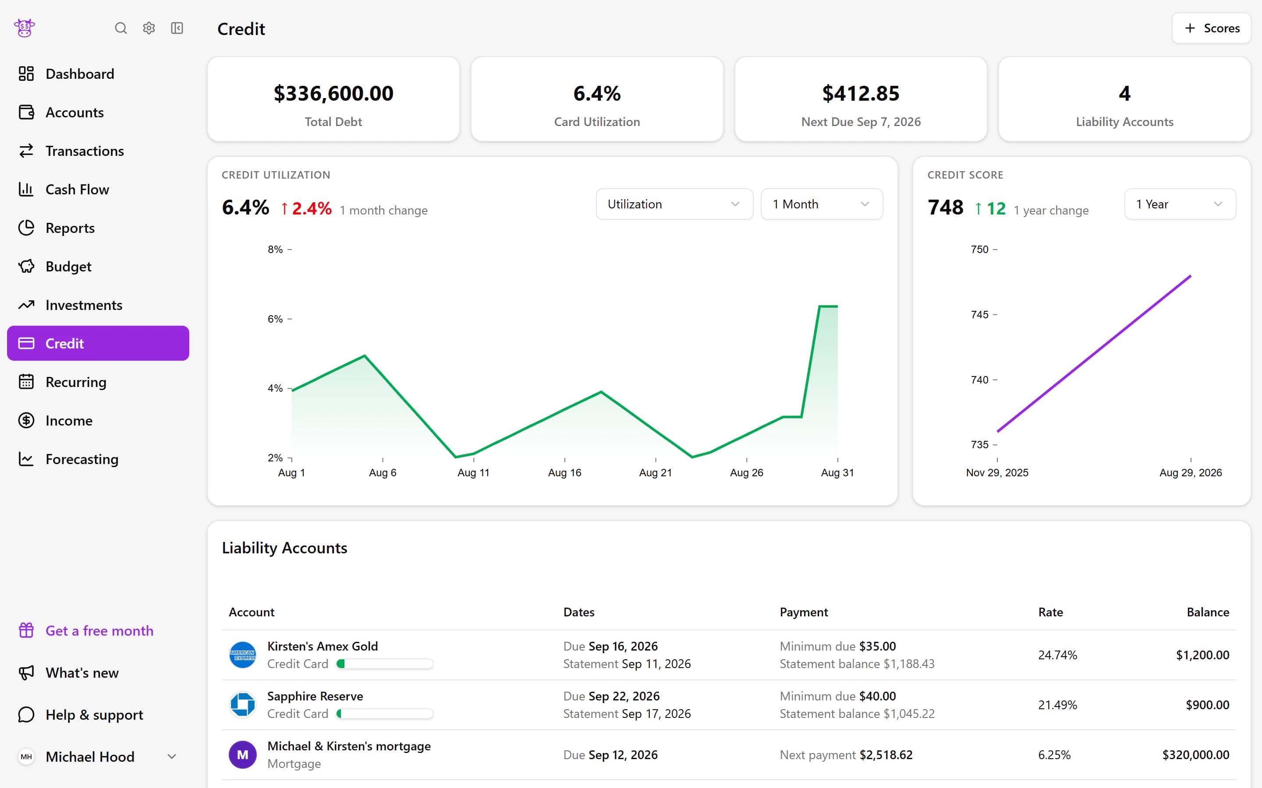The height and width of the screenshot is (788, 1262).
Task: Navigate to Cash Flow
Action: (x=98, y=189)
